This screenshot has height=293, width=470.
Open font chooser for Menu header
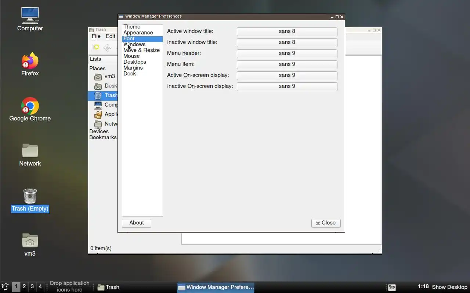tap(287, 53)
